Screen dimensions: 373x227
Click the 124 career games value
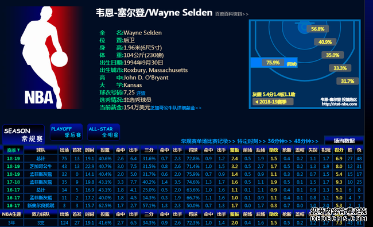[x=64, y=223]
